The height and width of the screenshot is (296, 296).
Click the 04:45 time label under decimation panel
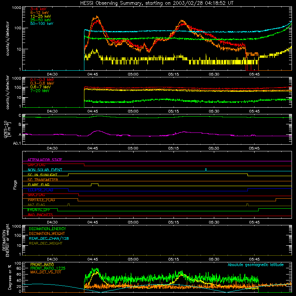(x=93, y=259)
